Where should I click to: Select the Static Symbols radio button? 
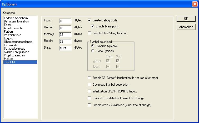click(92, 51)
